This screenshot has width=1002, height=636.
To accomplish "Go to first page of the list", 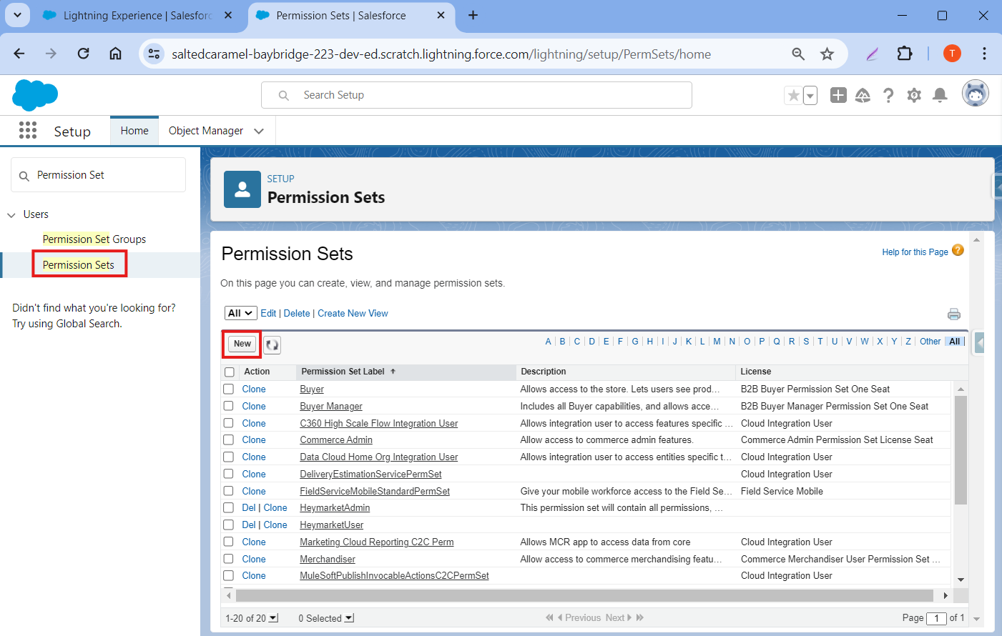I will point(549,617).
